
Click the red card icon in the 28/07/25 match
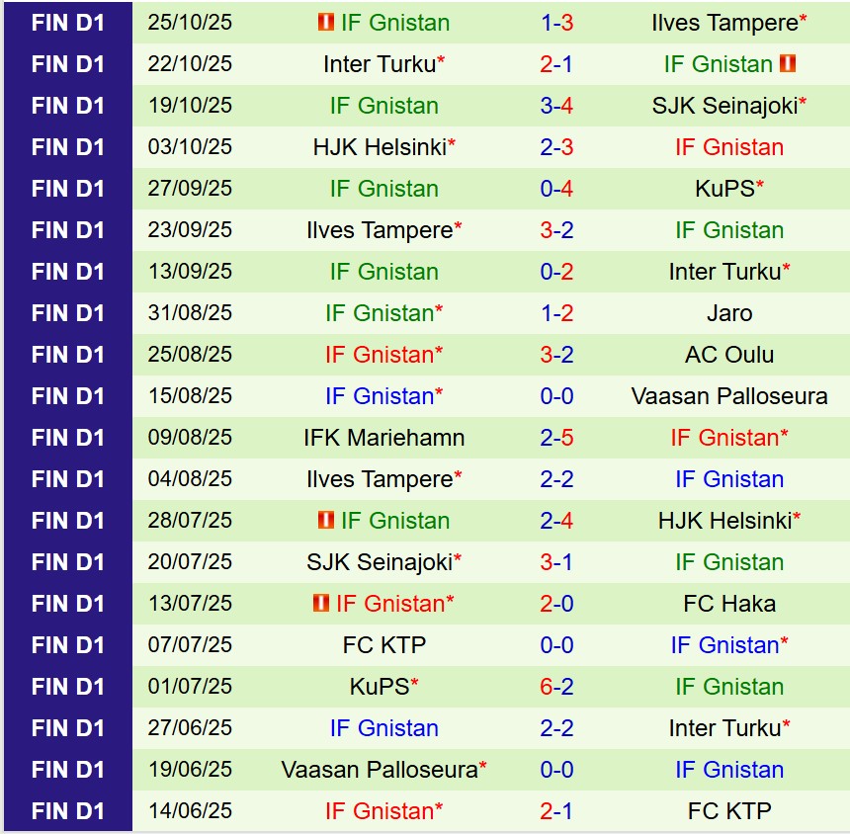click(325, 521)
